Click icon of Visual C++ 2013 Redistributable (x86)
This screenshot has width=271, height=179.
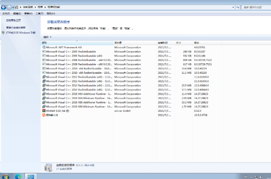tap(44, 89)
